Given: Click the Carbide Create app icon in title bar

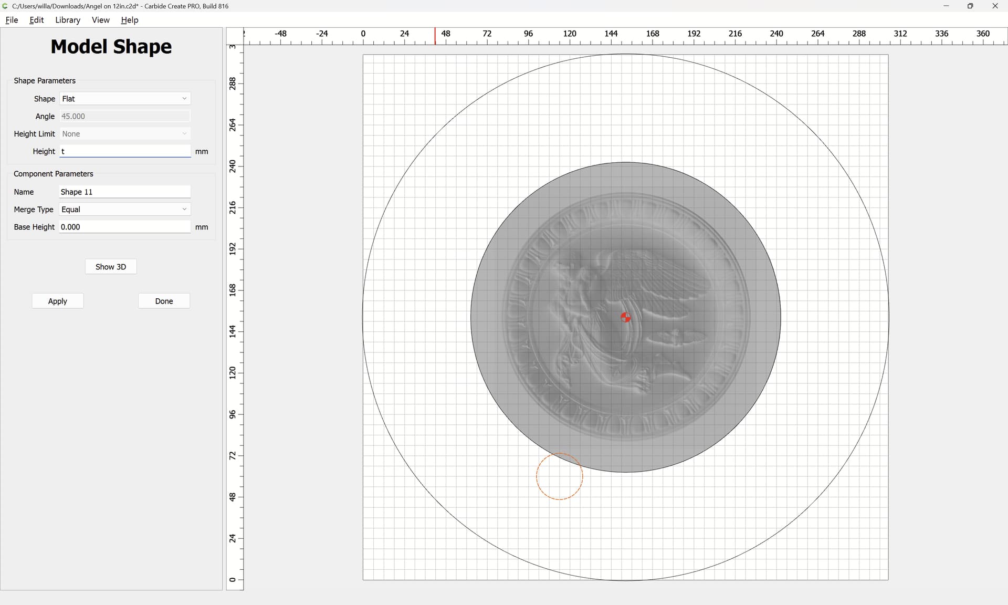Looking at the screenshot, I should coord(5,6).
